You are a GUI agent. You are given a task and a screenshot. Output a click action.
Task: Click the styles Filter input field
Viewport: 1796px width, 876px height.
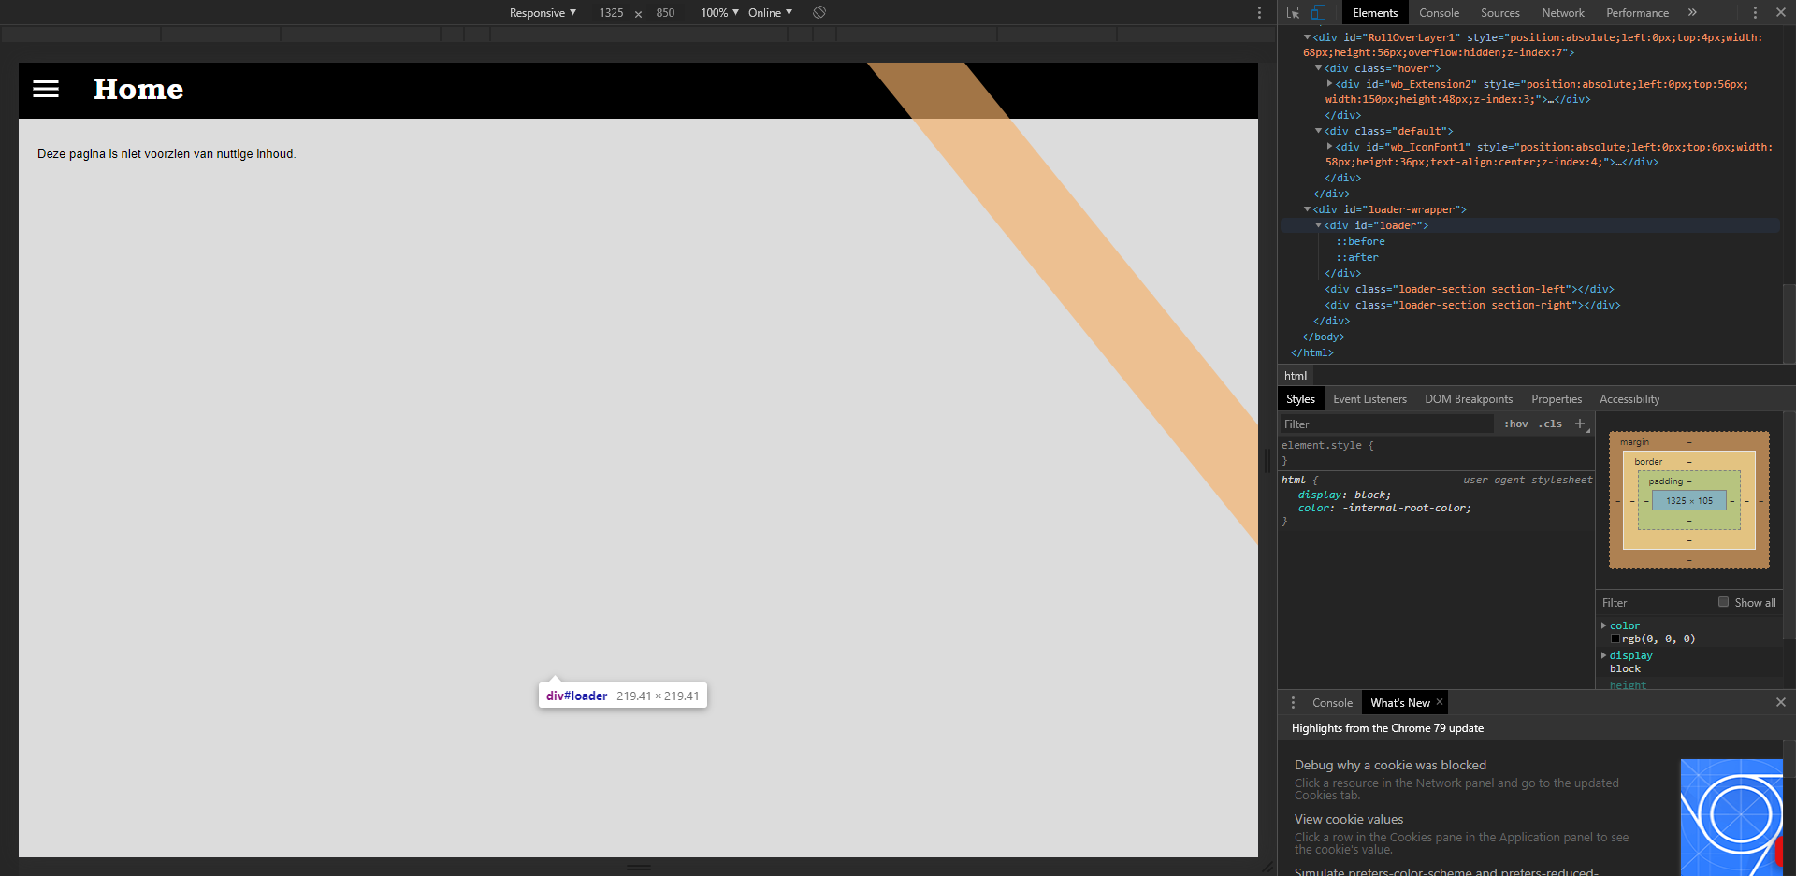[1384, 424]
